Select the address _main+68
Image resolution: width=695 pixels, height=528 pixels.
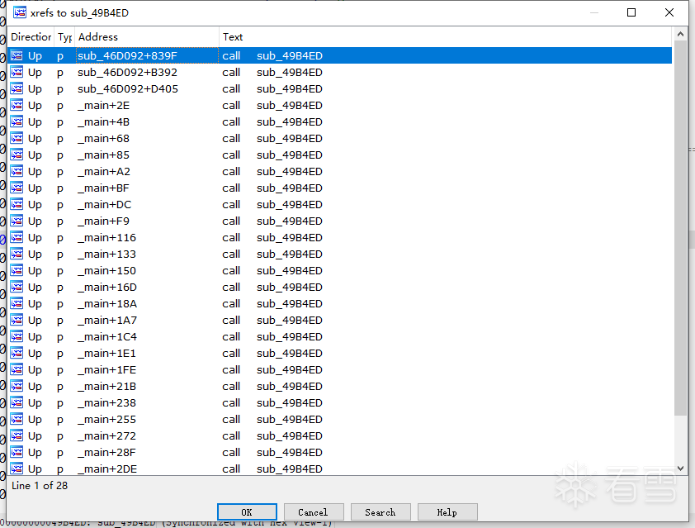click(104, 138)
